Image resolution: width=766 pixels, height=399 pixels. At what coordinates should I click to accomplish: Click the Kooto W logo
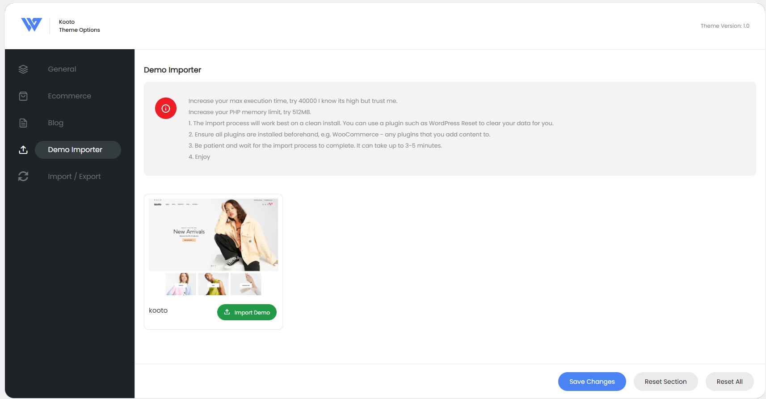(x=32, y=25)
